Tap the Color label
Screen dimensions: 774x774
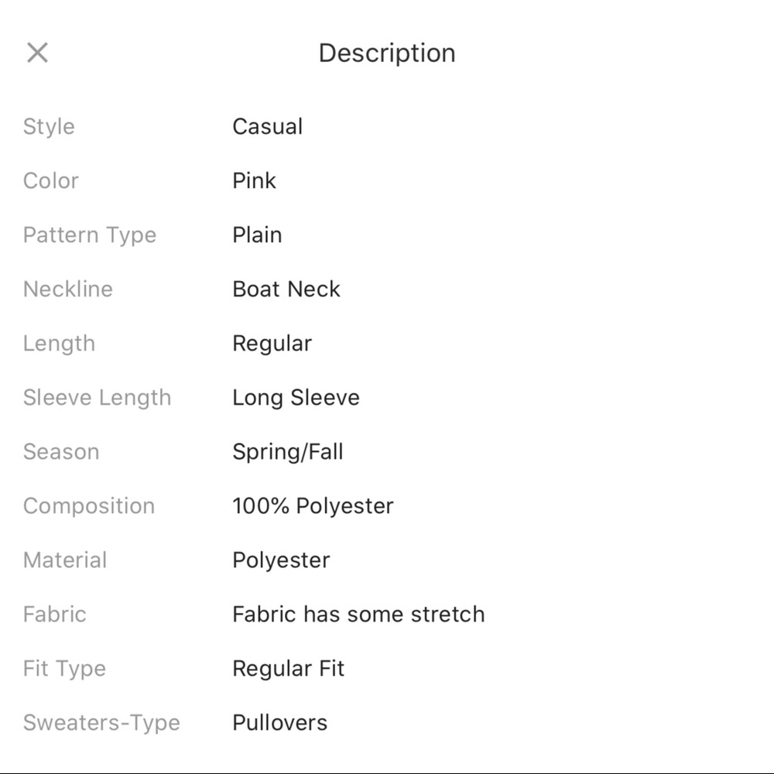(51, 181)
